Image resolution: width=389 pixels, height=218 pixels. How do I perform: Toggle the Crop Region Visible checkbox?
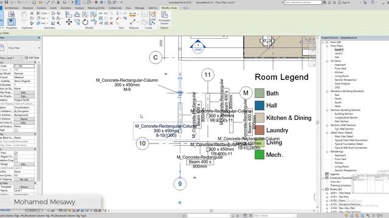pyautogui.click(x=16, y=157)
